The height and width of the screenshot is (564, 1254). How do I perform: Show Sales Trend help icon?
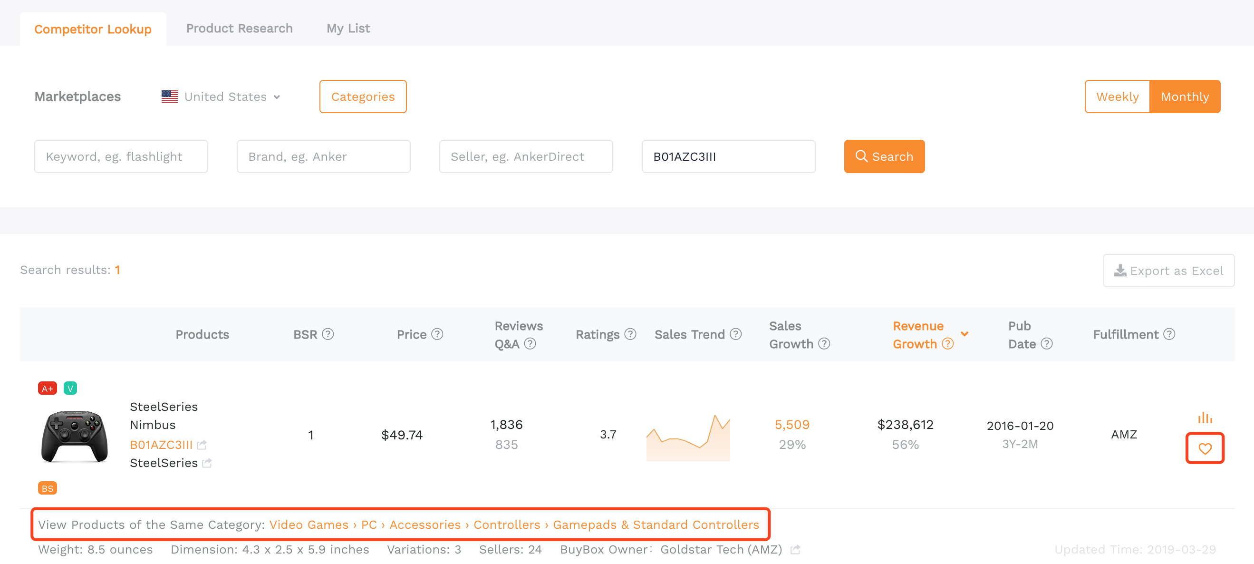tap(735, 334)
